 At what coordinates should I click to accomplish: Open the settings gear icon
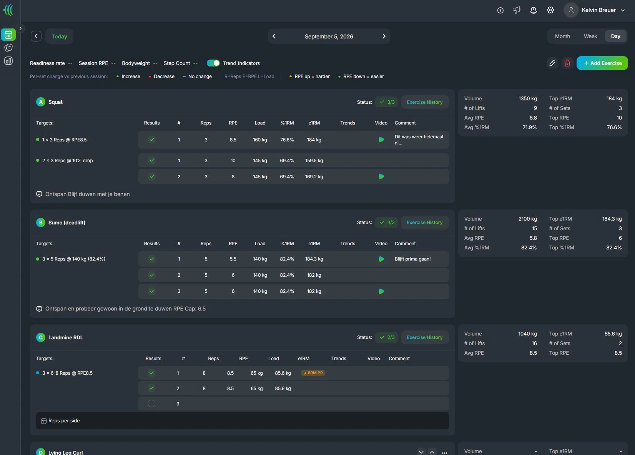pos(550,10)
